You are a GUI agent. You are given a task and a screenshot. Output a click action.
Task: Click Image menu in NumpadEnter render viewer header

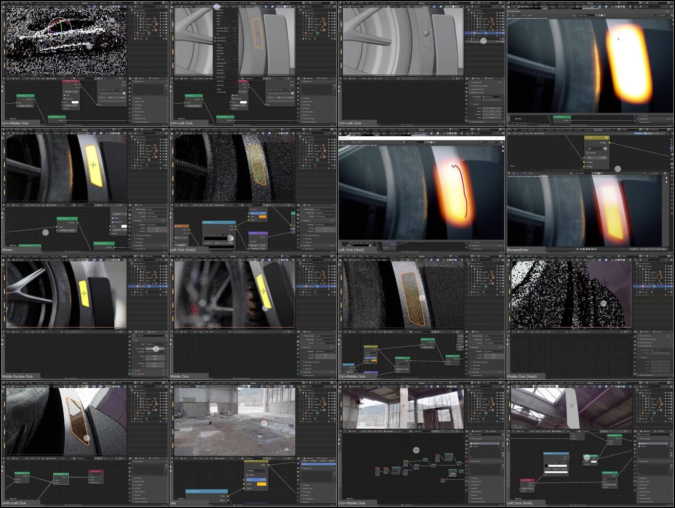point(531,173)
